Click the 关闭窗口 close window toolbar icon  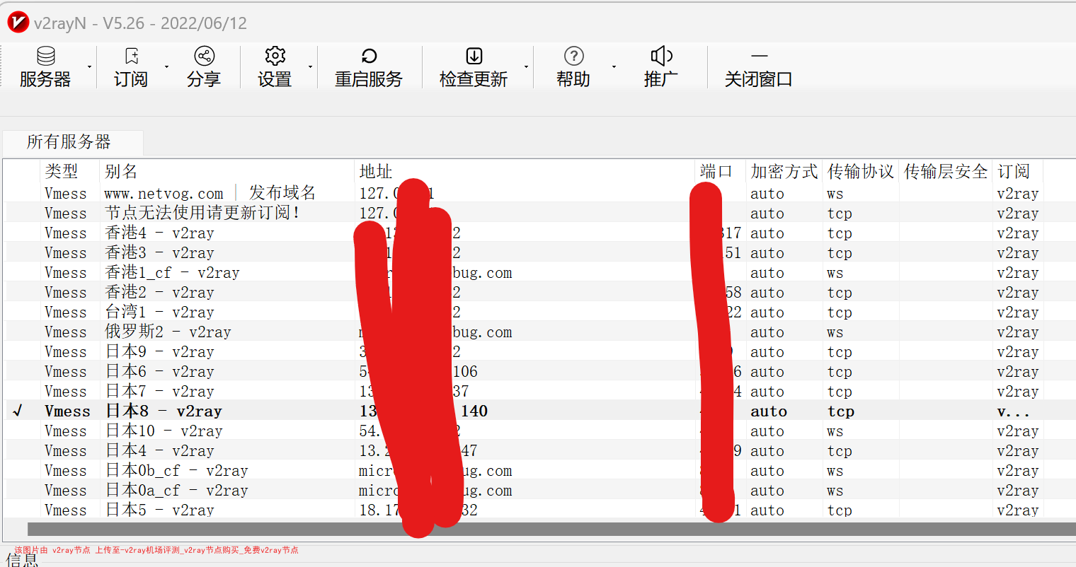click(759, 56)
